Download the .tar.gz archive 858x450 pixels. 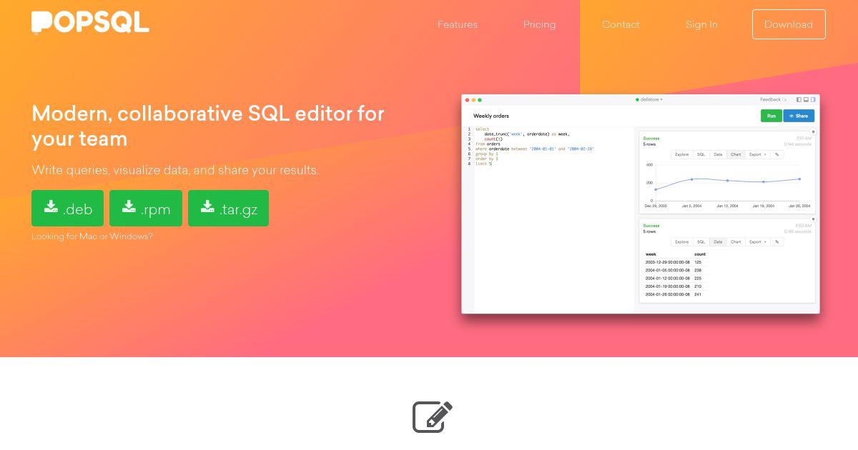[228, 208]
